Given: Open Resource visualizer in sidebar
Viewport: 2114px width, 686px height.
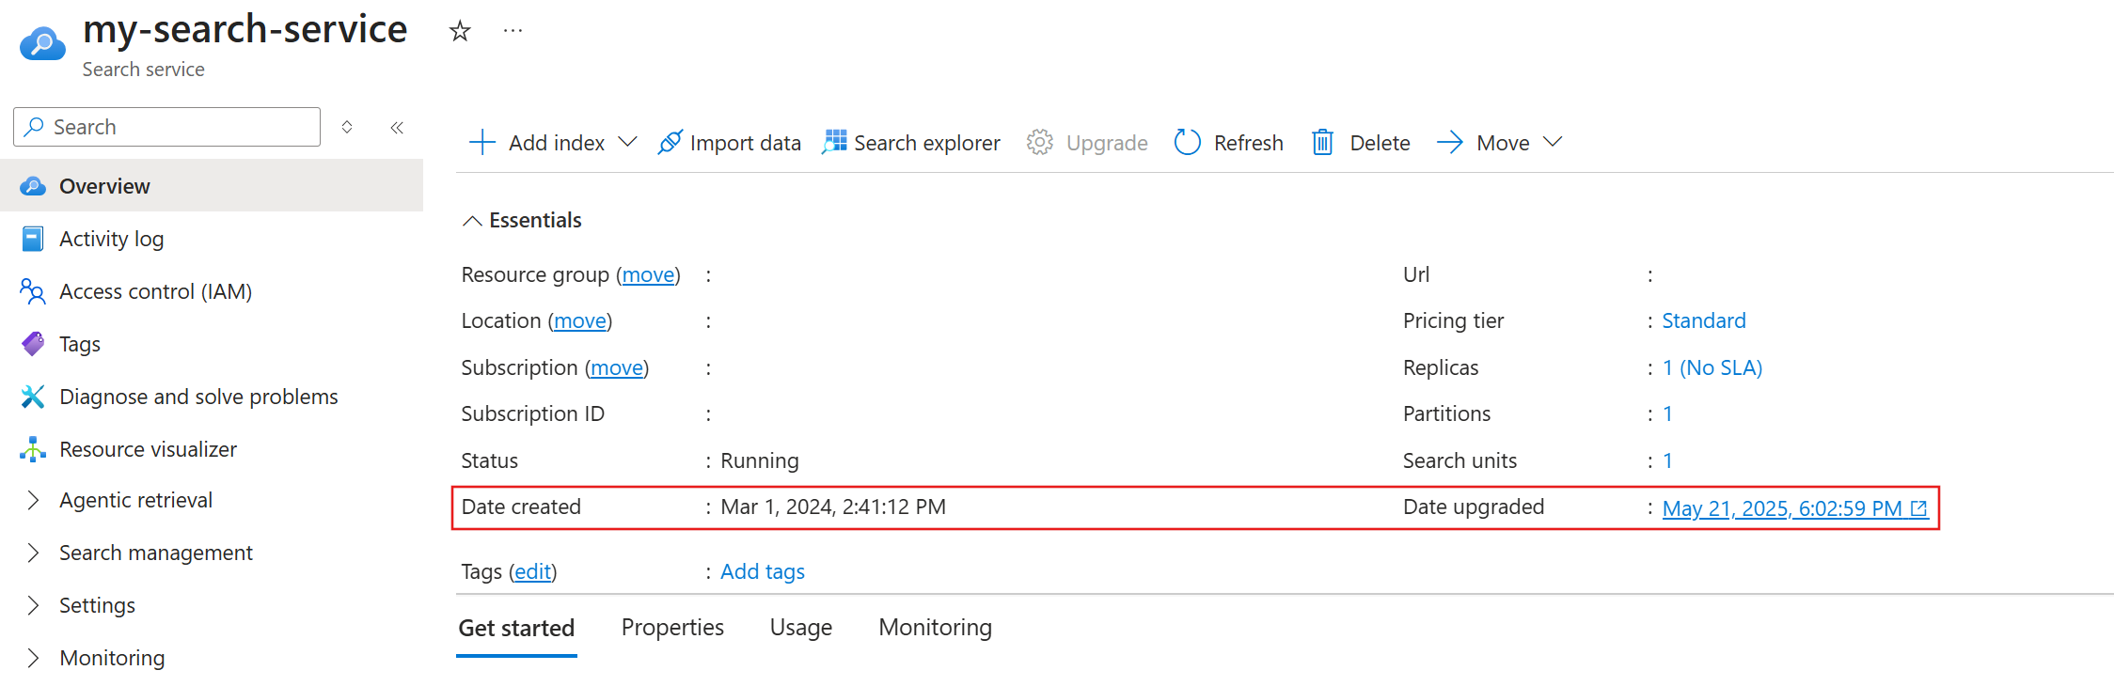Looking at the screenshot, I should pyautogui.click(x=148, y=449).
